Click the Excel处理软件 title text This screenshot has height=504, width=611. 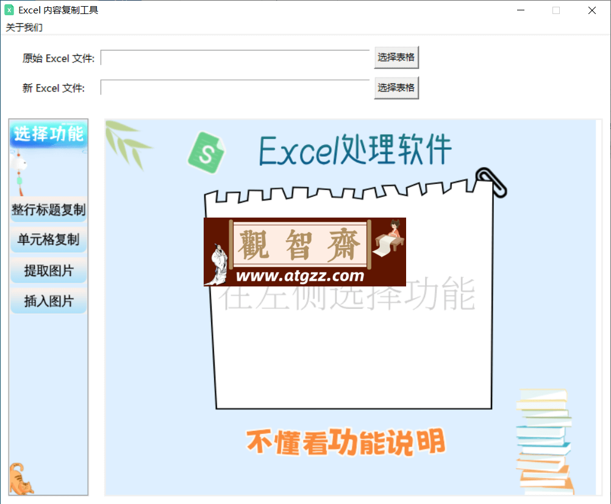[x=355, y=150]
